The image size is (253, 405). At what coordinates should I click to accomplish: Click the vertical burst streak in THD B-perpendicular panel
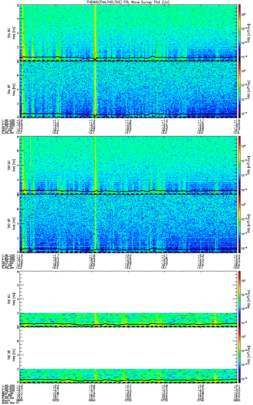[x=96, y=165]
